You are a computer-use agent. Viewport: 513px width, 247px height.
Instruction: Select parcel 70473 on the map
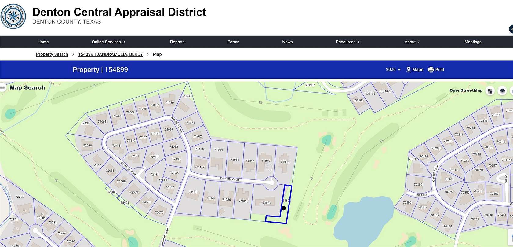pos(475,219)
